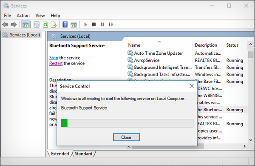Click the Start Service play icon
This screenshot has width=255, height=166.
click(x=85, y=25)
